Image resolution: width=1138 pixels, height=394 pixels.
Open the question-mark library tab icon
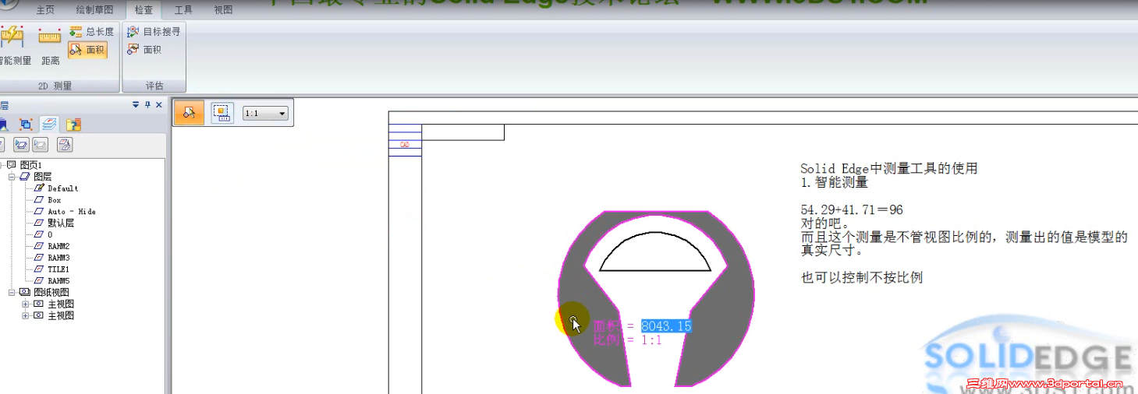click(73, 124)
